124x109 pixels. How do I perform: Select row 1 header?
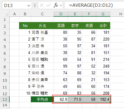(x=5, y=20)
